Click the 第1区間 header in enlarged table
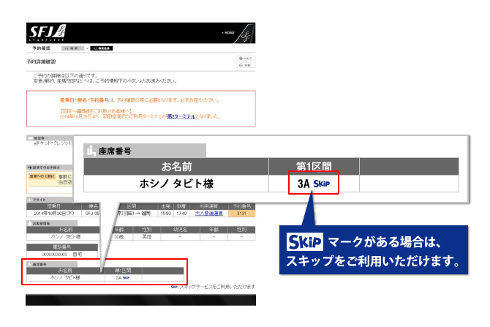 coord(314,165)
